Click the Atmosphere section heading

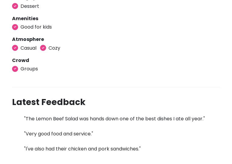(x=28, y=39)
